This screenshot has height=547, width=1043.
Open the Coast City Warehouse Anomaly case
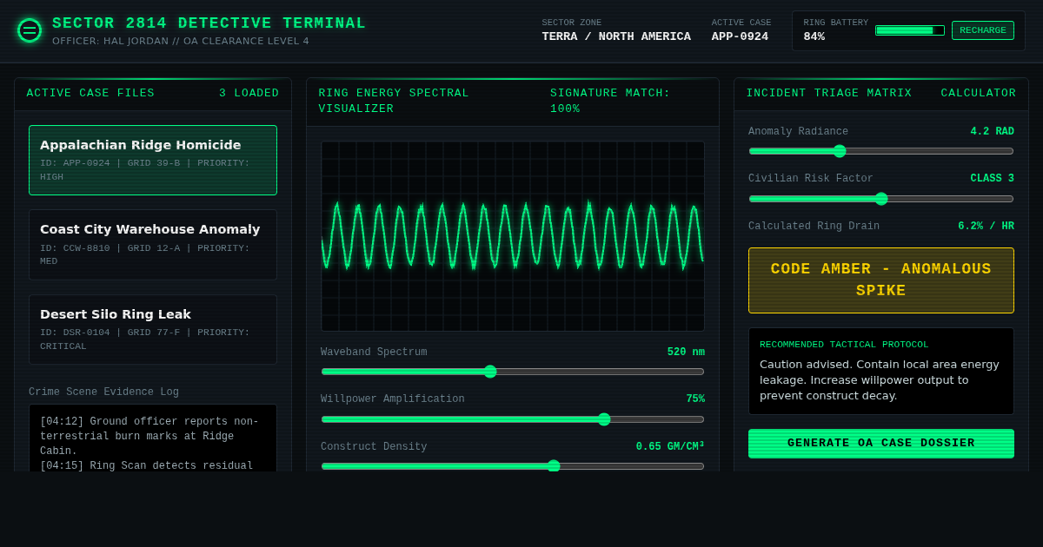[153, 245]
